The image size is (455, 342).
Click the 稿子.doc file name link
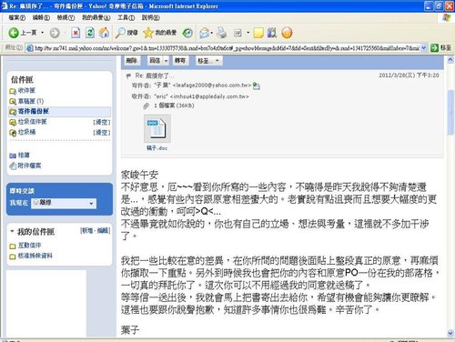tap(157, 148)
